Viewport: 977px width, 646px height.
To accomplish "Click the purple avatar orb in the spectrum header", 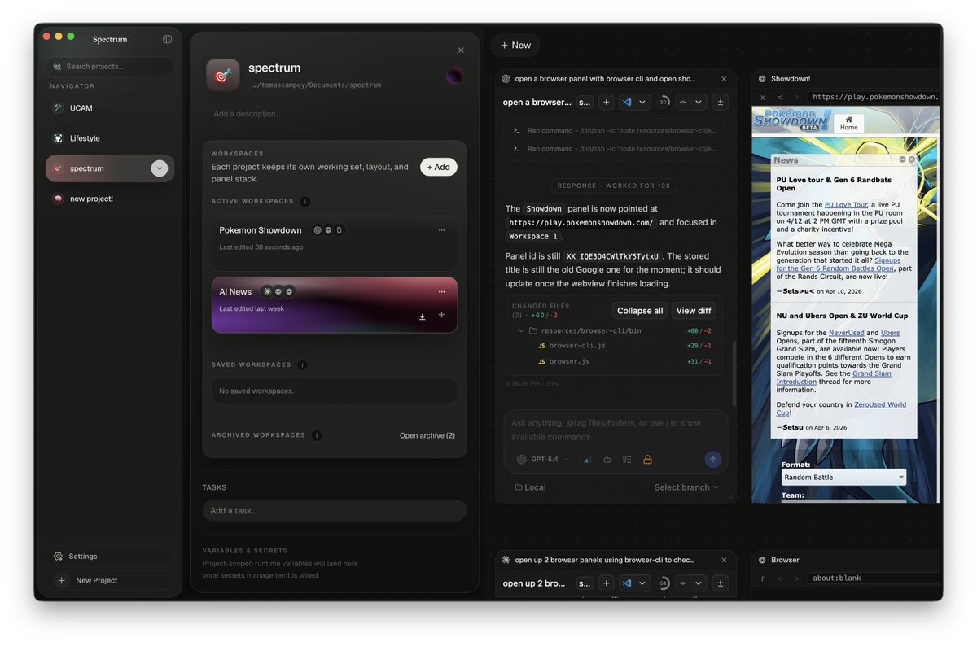I will point(454,76).
